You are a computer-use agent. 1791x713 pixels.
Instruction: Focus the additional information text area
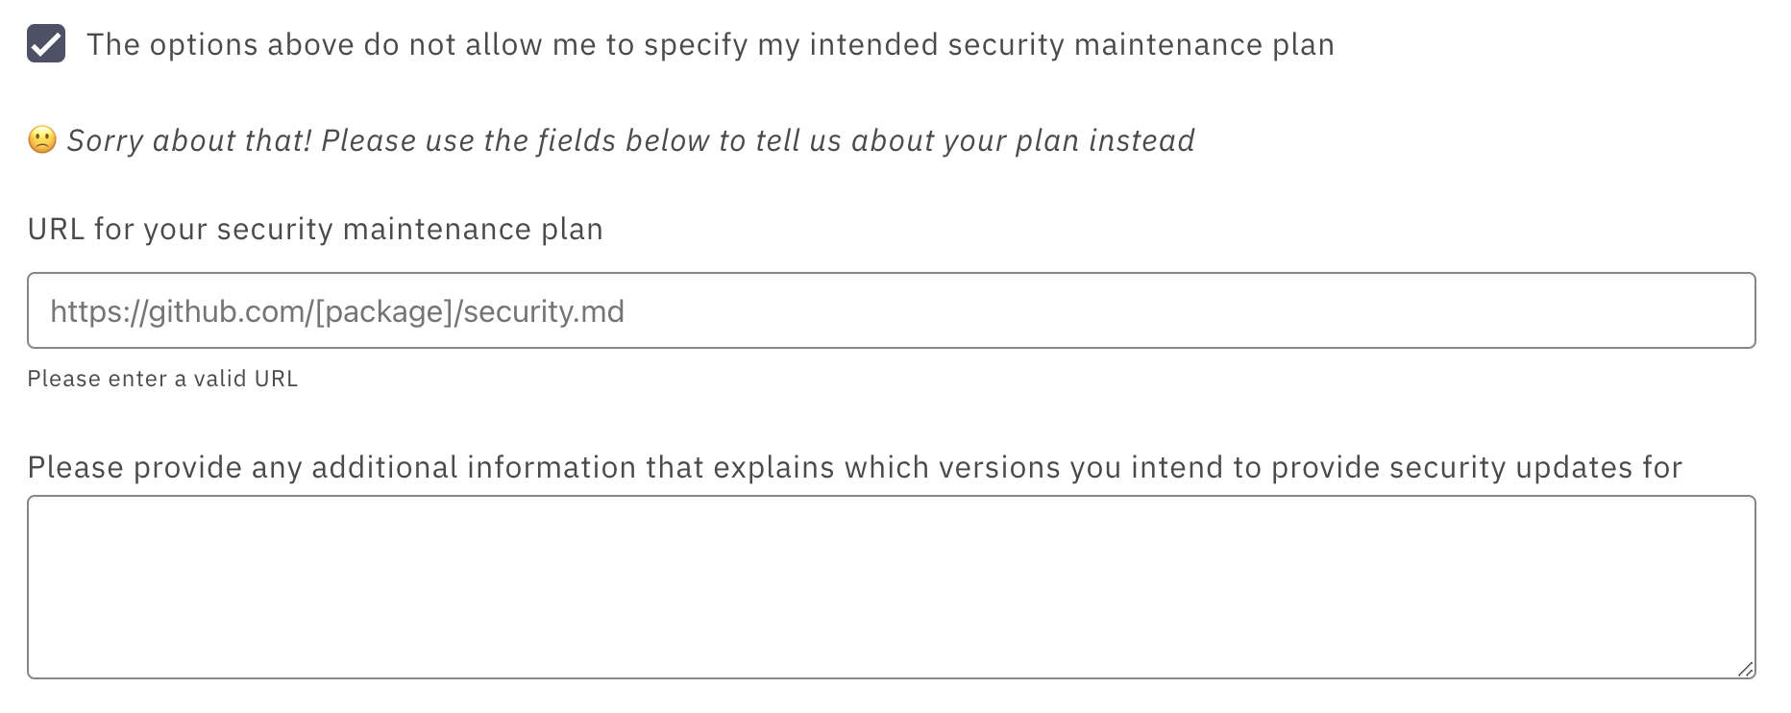(892, 587)
